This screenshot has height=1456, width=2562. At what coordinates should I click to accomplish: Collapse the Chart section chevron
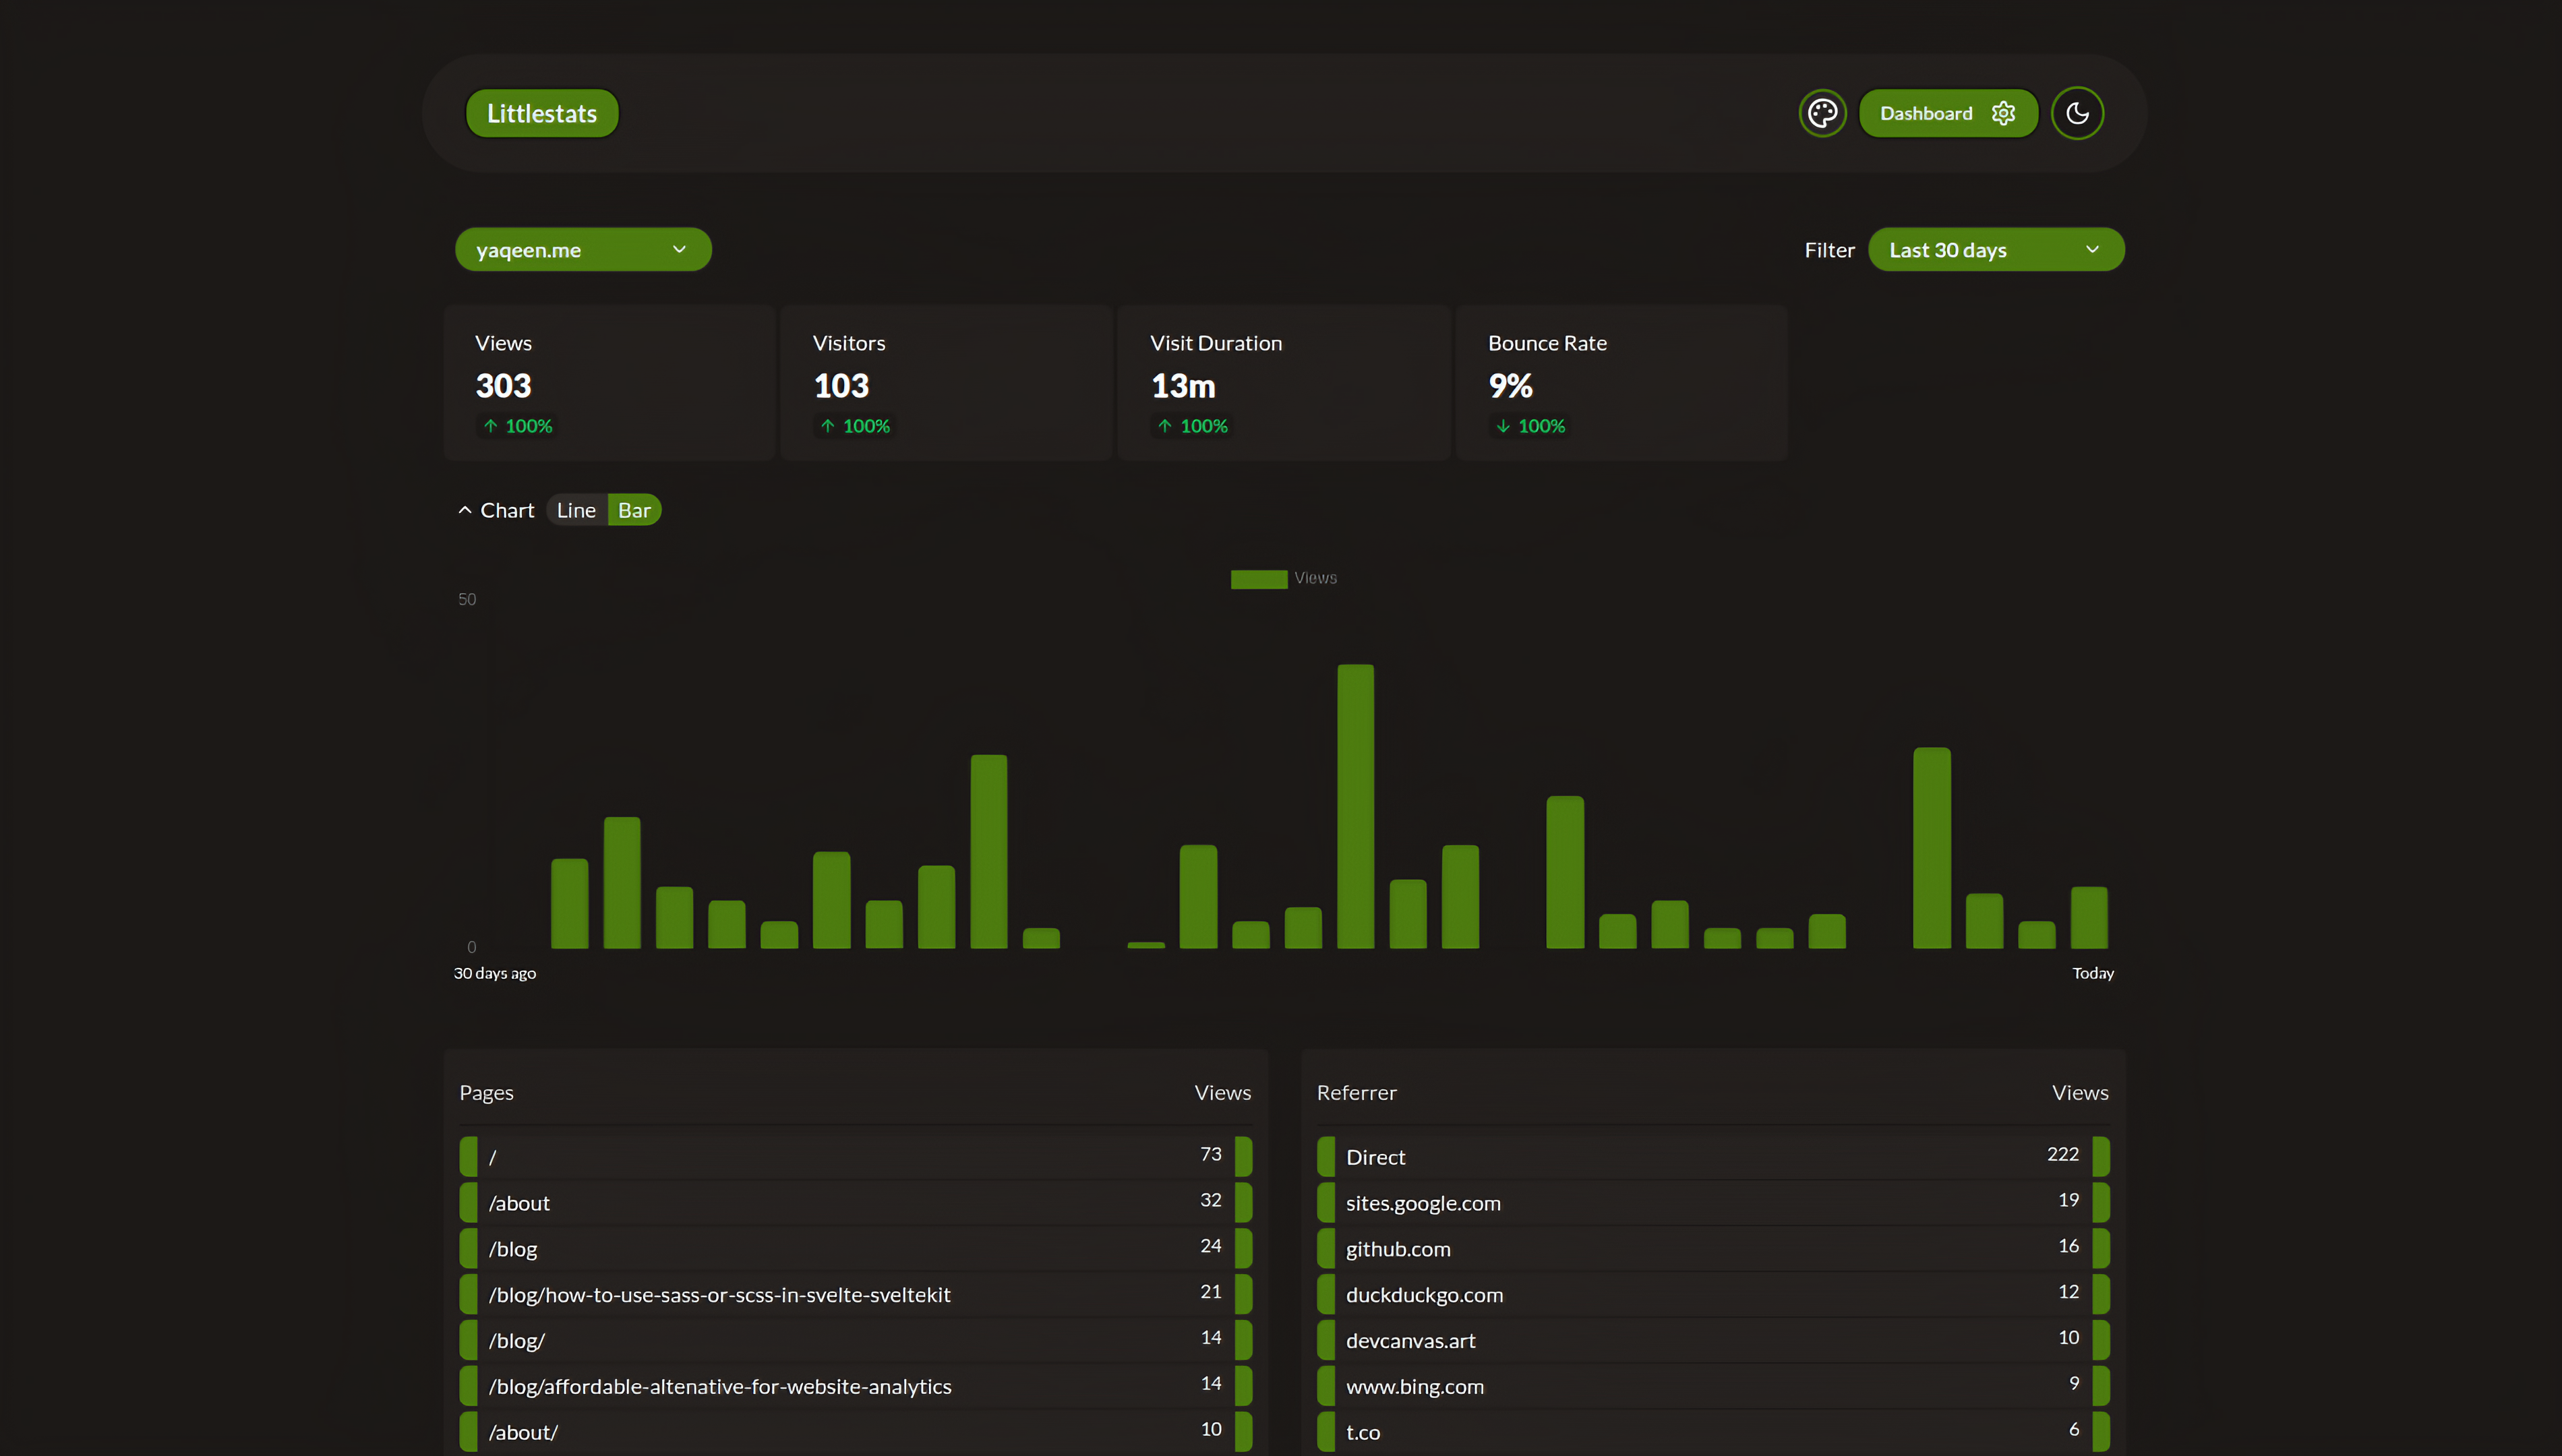point(465,510)
